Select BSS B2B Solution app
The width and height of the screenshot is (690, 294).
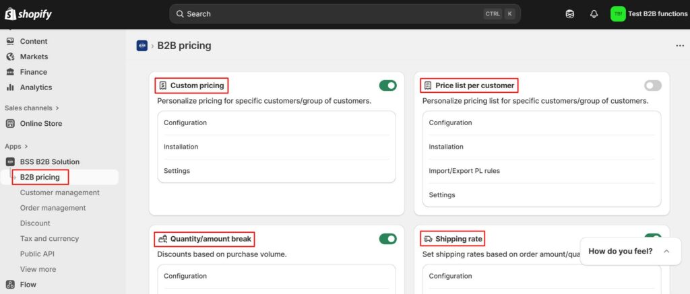(x=50, y=161)
